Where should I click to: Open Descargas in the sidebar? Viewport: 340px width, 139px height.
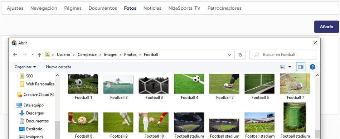31,113
